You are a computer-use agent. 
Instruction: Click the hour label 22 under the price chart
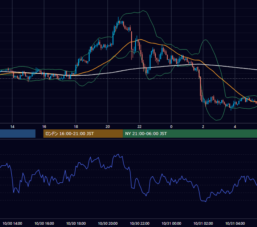point(139,127)
